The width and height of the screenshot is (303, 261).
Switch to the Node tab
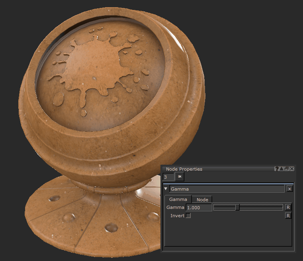202,199
